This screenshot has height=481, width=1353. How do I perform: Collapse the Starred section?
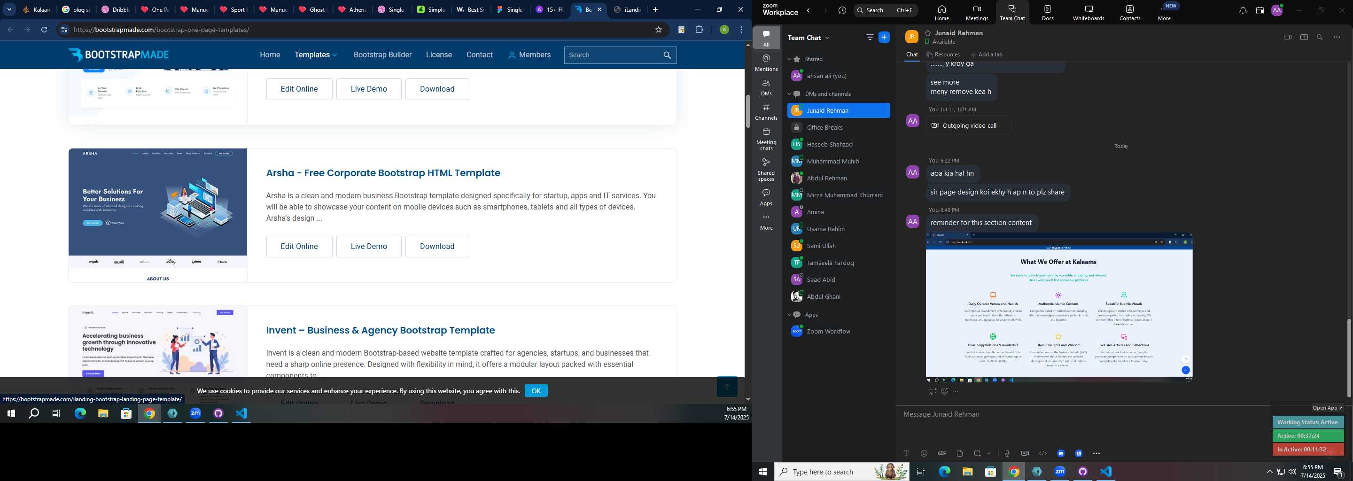789,59
